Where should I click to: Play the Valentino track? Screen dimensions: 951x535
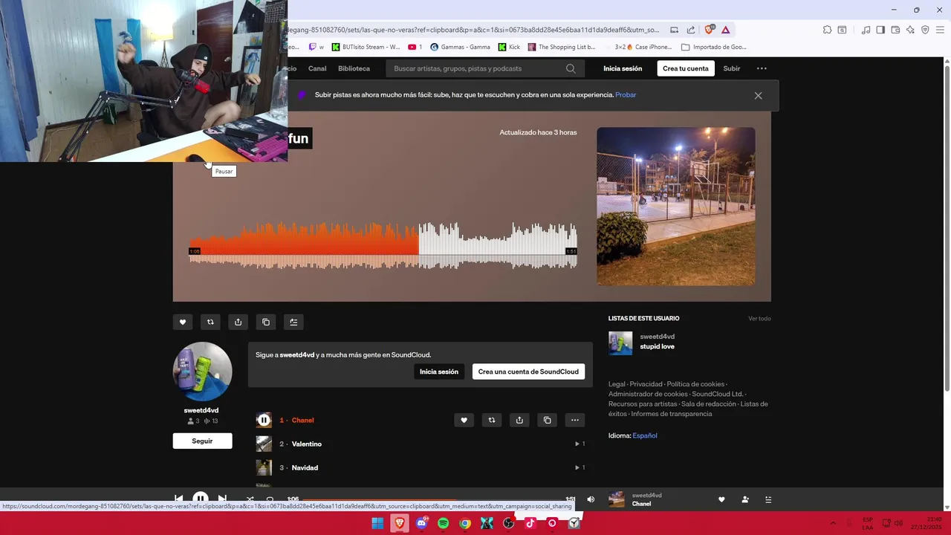tap(264, 444)
